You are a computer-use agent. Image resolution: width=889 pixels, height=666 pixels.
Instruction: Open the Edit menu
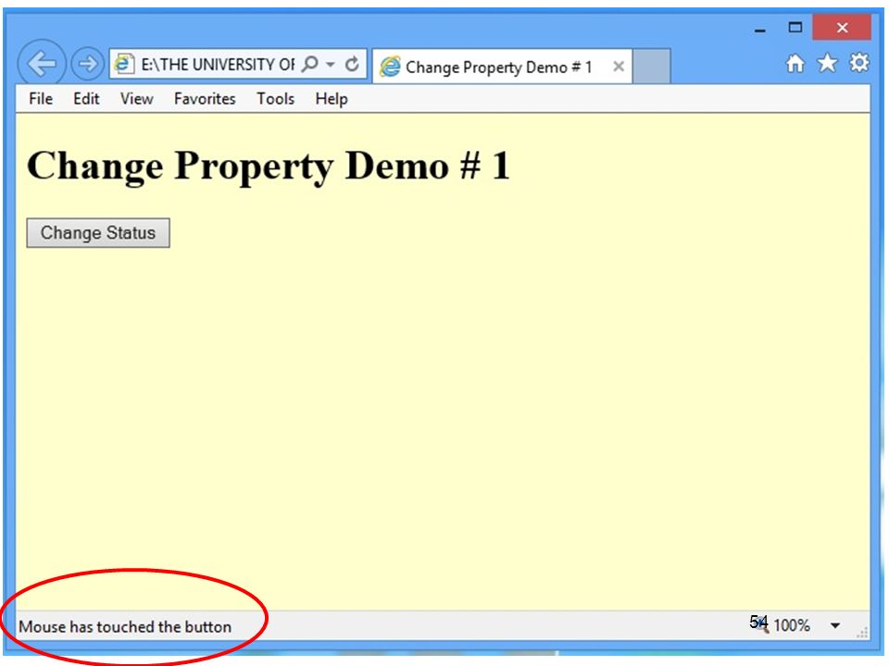pyautogui.click(x=86, y=99)
